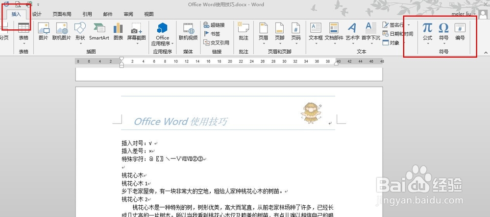Viewport: 490px width, 217px height.
Task: Take a screenshot via 屏幕截图
Action: pyautogui.click(x=136, y=32)
